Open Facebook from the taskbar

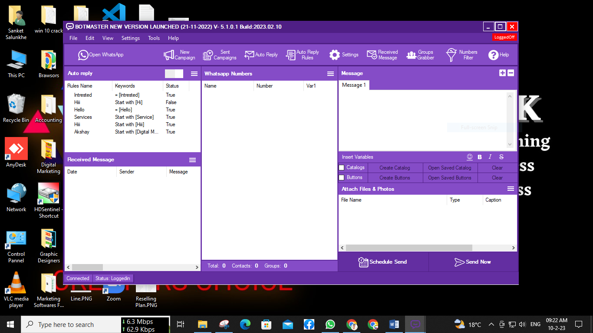[309, 324]
